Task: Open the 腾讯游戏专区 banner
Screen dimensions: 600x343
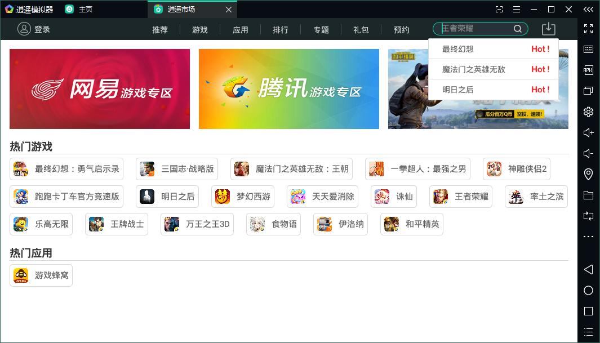Action: coord(288,89)
